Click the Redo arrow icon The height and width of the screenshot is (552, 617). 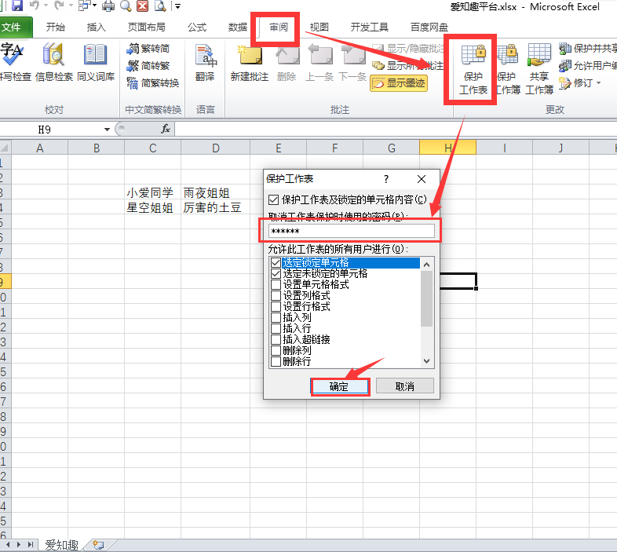pyautogui.click(x=59, y=5)
